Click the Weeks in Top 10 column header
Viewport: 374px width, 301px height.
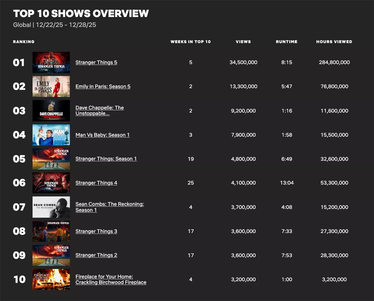click(190, 42)
